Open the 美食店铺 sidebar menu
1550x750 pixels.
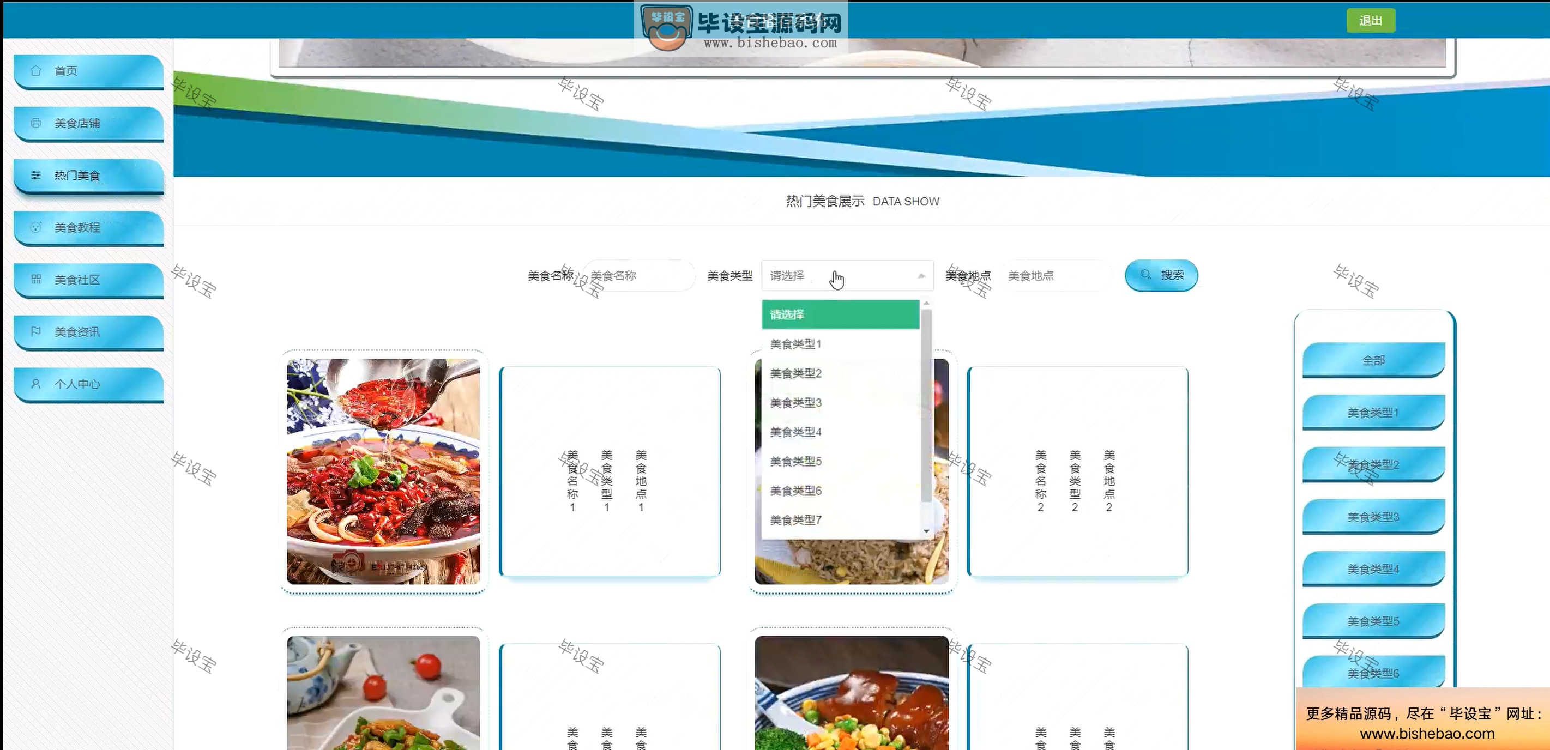tap(88, 124)
